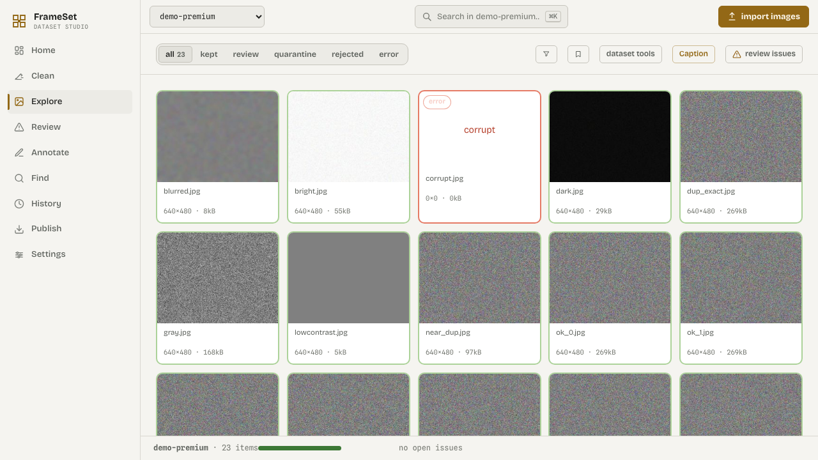This screenshot has height=460, width=818.
Task: Click the FrameSet logo icon
Action: pyautogui.click(x=19, y=21)
